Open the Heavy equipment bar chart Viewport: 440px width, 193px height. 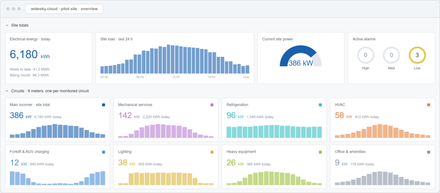pyautogui.click(x=274, y=178)
